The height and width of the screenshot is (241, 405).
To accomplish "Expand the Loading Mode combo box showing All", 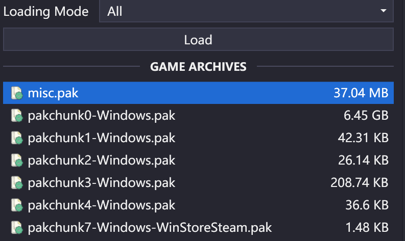I will click(246, 11).
